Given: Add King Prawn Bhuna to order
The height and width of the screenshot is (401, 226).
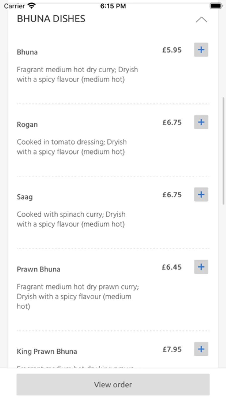Looking at the screenshot, I should coord(201,349).
